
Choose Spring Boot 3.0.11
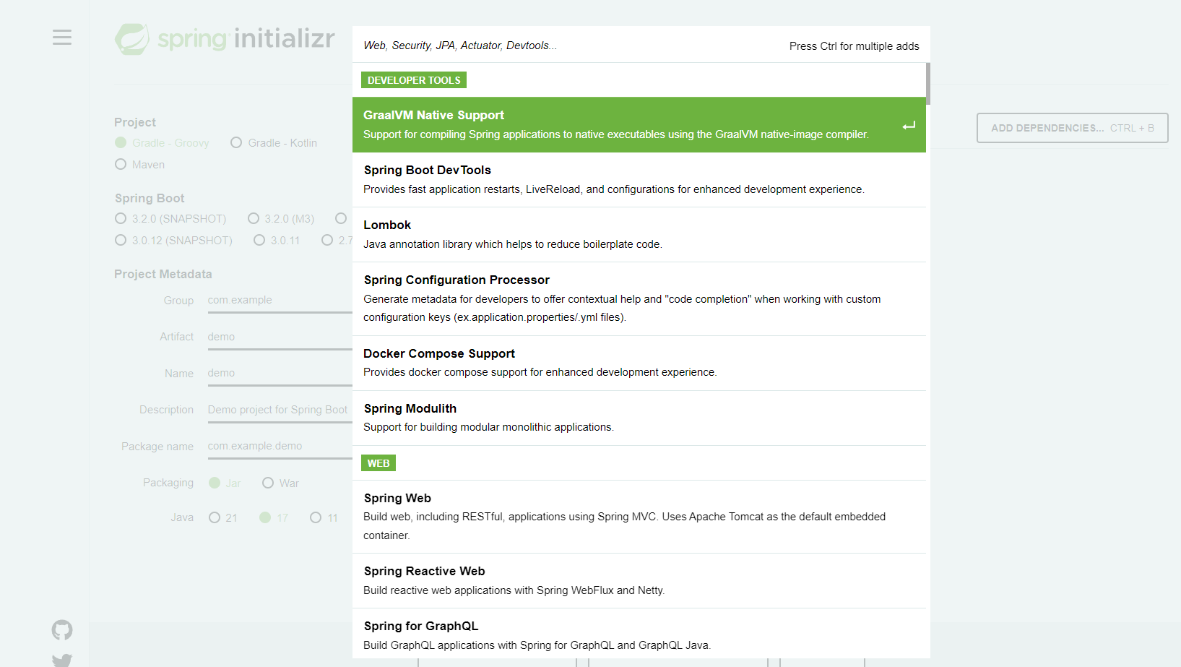277,241
